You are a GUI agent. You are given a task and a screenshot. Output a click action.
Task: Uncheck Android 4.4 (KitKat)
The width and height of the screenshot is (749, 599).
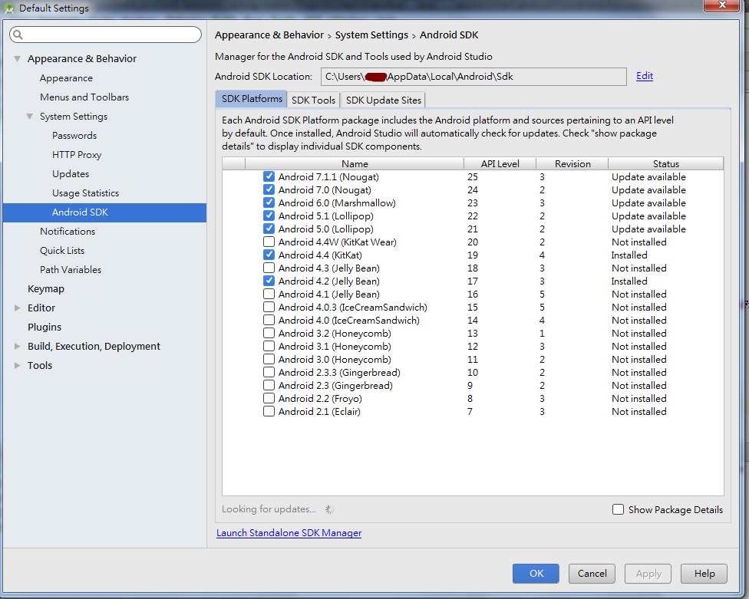pos(269,255)
